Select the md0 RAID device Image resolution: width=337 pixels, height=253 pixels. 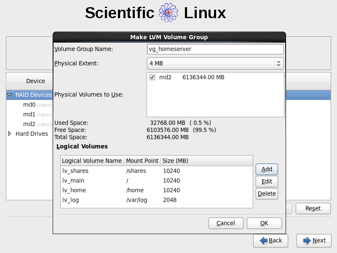click(x=29, y=105)
